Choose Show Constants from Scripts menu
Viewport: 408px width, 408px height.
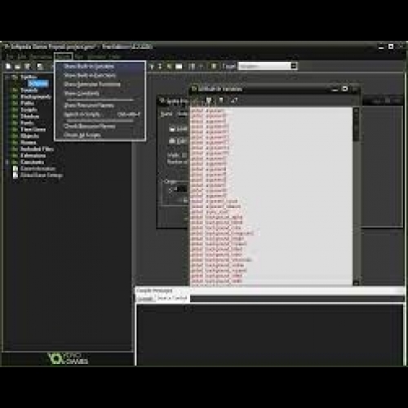(82, 94)
